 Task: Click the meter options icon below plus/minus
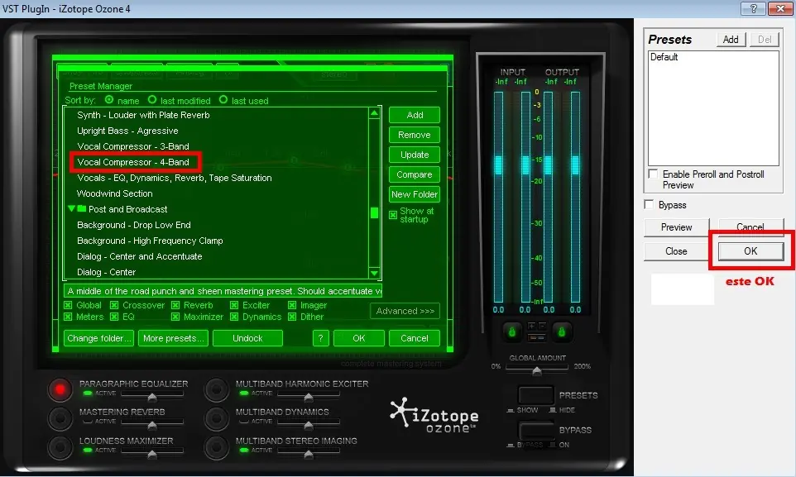[536, 337]
